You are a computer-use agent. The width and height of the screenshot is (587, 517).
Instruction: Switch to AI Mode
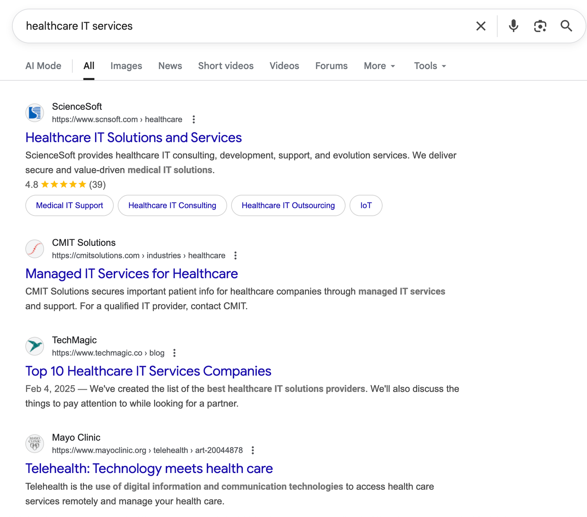(x=43, y=66)
